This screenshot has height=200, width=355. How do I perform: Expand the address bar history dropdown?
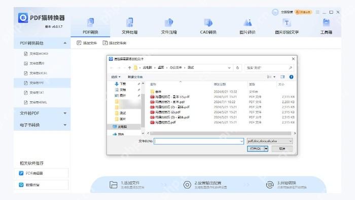229,67
